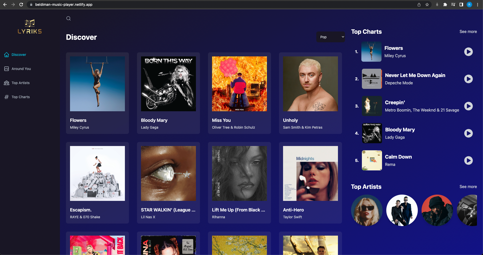Open Lil Nas X artist link
The image size is (483, 255).
tap(148, 217)
